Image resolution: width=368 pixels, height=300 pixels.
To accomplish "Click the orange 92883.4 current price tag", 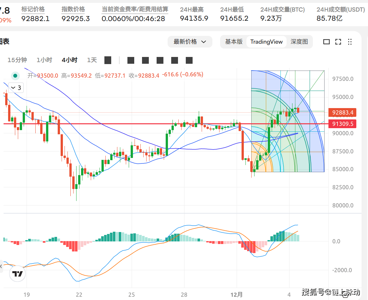I will tap(342, 113).
